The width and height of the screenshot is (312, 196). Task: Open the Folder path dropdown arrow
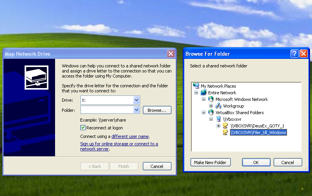click(136, 109)
